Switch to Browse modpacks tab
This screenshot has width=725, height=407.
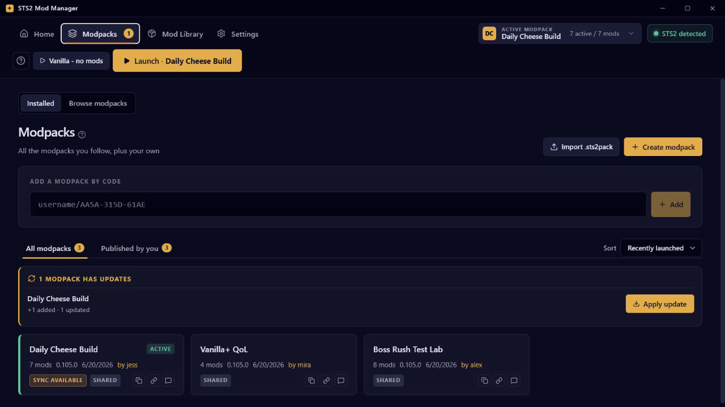98,103
